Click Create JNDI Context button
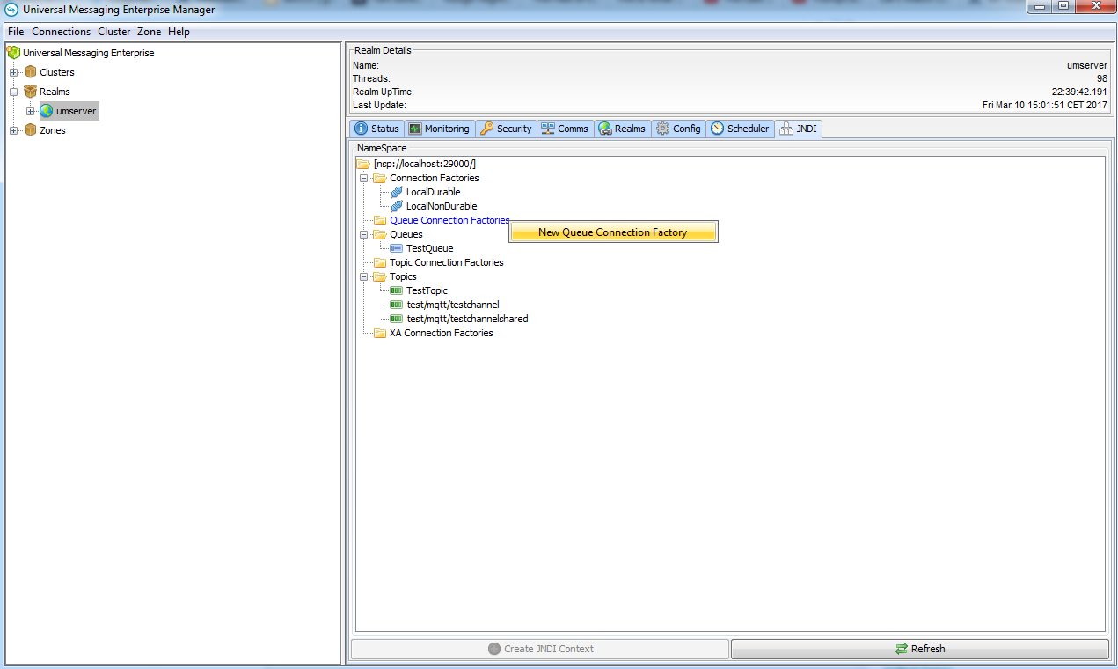Viewport: 1118px width, 669px height. pyautogui.click(x=540, y=649)
